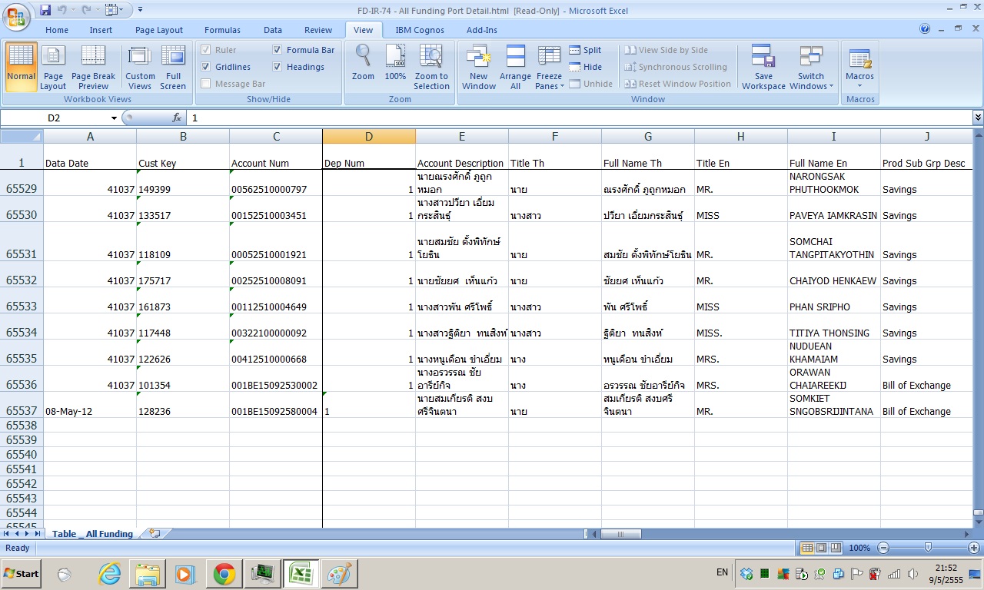Click Undo button in Quick Access Toolbar
This screenshot has width=984, height=590.
62,10
